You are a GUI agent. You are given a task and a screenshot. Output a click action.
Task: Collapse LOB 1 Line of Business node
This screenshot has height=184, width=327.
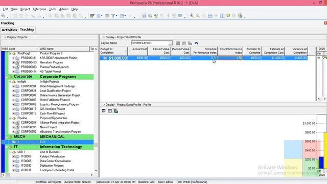coord(10,152)
